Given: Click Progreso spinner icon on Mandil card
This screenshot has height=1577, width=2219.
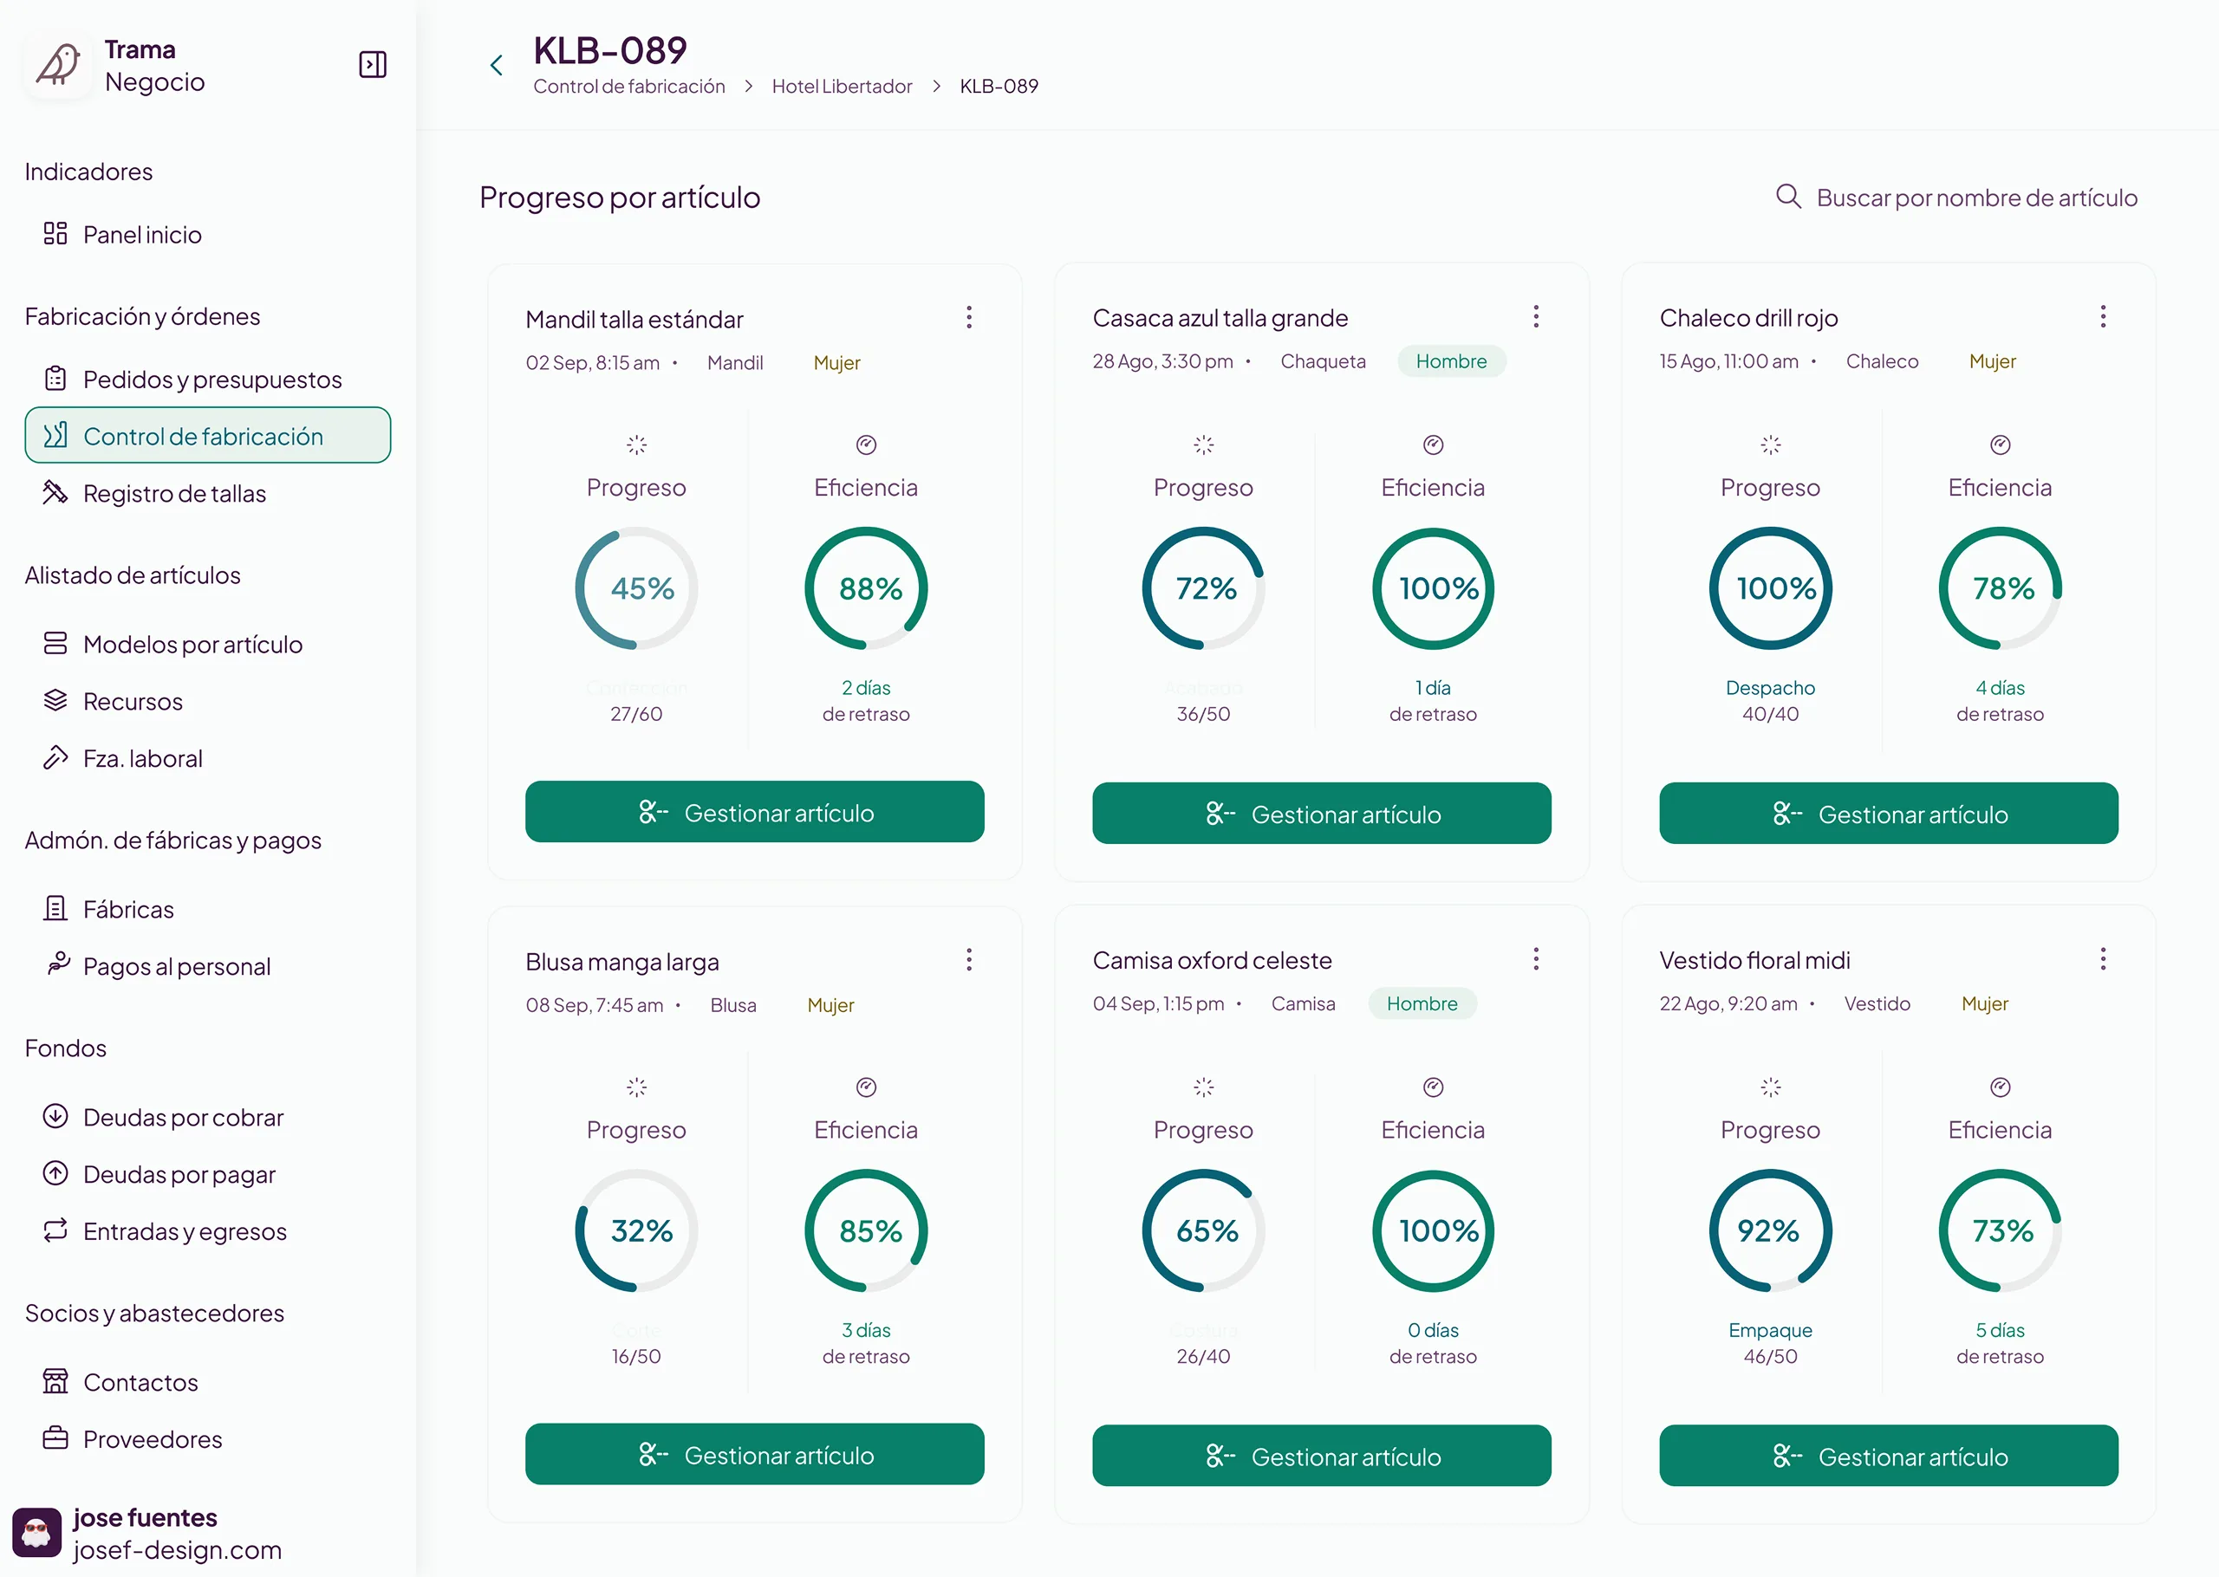Looking at the screenshot, I should click(637, 445).
